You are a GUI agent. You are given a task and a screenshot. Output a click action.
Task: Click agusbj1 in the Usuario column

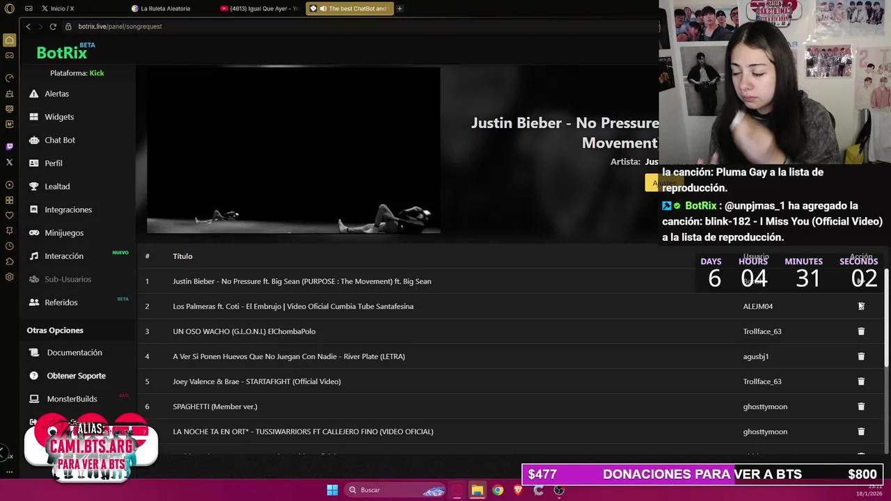click(x=756, y=356)
